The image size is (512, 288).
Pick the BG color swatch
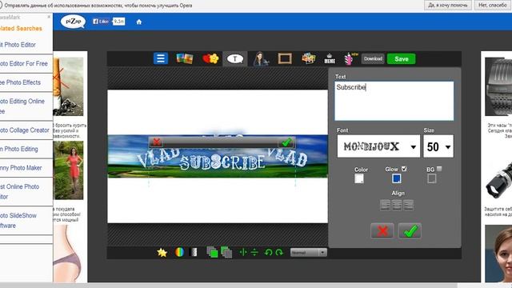(432, 178)
